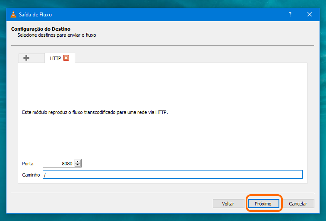
Task: Increase the Porta value with up arrow
Action: coord(78,161)
